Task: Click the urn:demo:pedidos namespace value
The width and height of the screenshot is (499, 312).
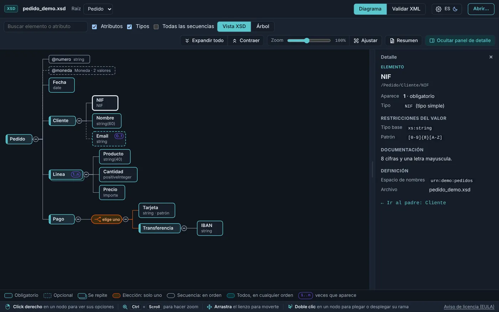Action: pyautogui.click(x=452, y=180)
